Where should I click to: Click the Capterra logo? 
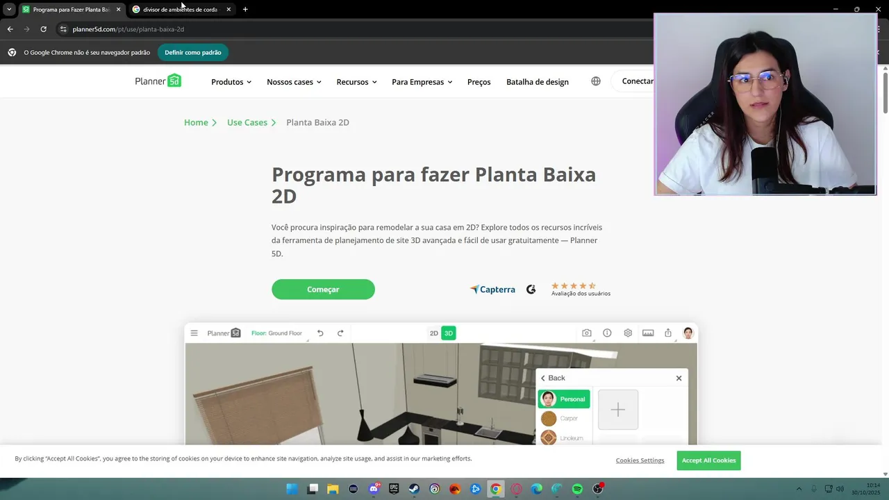(492, 290)
